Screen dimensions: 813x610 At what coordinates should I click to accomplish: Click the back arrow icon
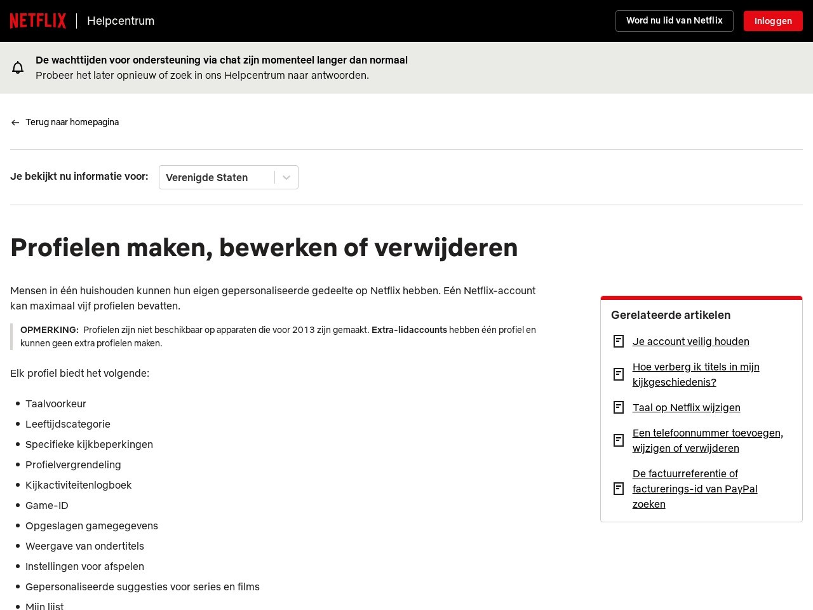15,123
